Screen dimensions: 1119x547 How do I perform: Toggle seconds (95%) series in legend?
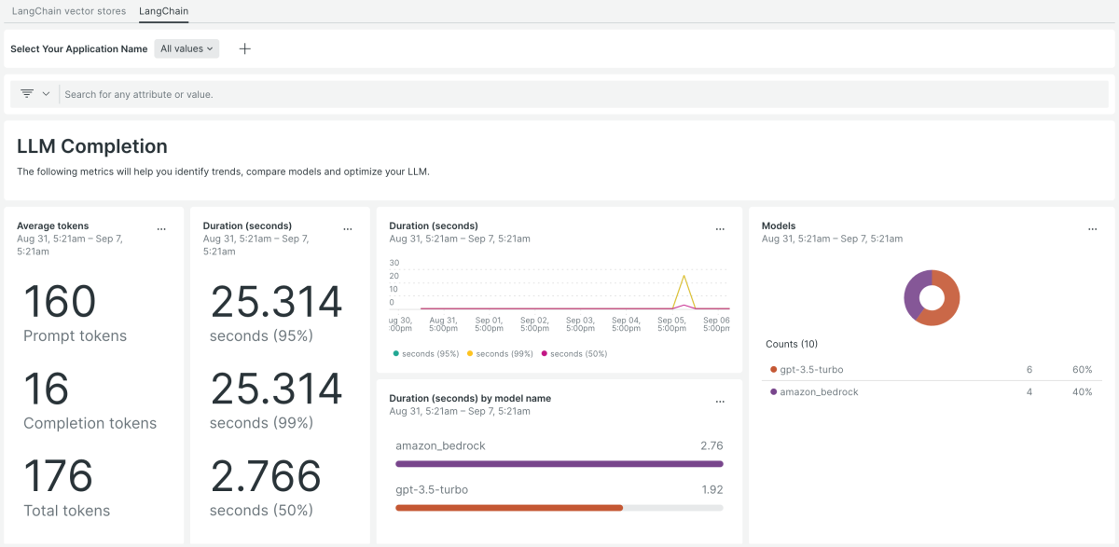pyautogui.click(x=426, y=354)
